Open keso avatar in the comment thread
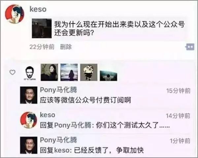The width and height of the screenshot is (198, 158). [29, 120]
